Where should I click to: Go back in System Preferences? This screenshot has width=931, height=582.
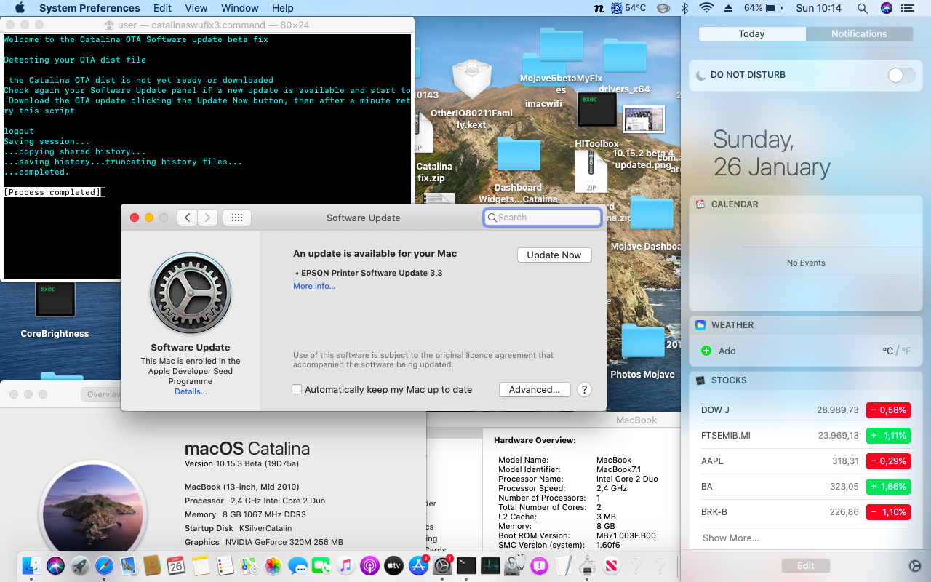187,218
